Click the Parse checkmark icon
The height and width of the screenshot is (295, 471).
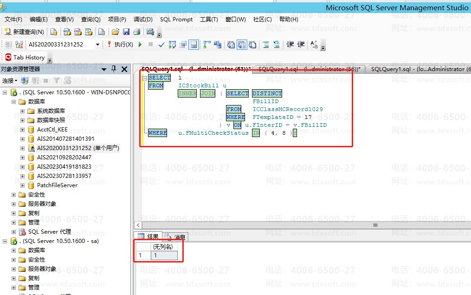pyautogui.click(x=161, y=45)
